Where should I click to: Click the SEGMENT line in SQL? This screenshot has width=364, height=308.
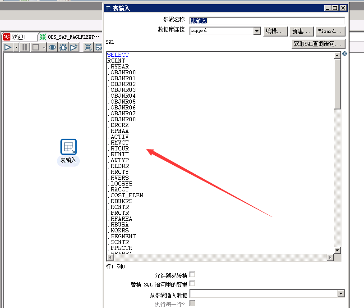pos(122,236)
